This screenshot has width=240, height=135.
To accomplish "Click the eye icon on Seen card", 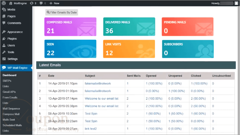I will point(82,52).
